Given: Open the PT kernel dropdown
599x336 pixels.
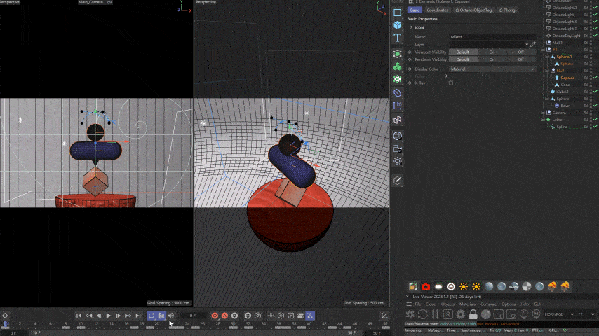Looking at the screenshot, I should pos(586,314).
